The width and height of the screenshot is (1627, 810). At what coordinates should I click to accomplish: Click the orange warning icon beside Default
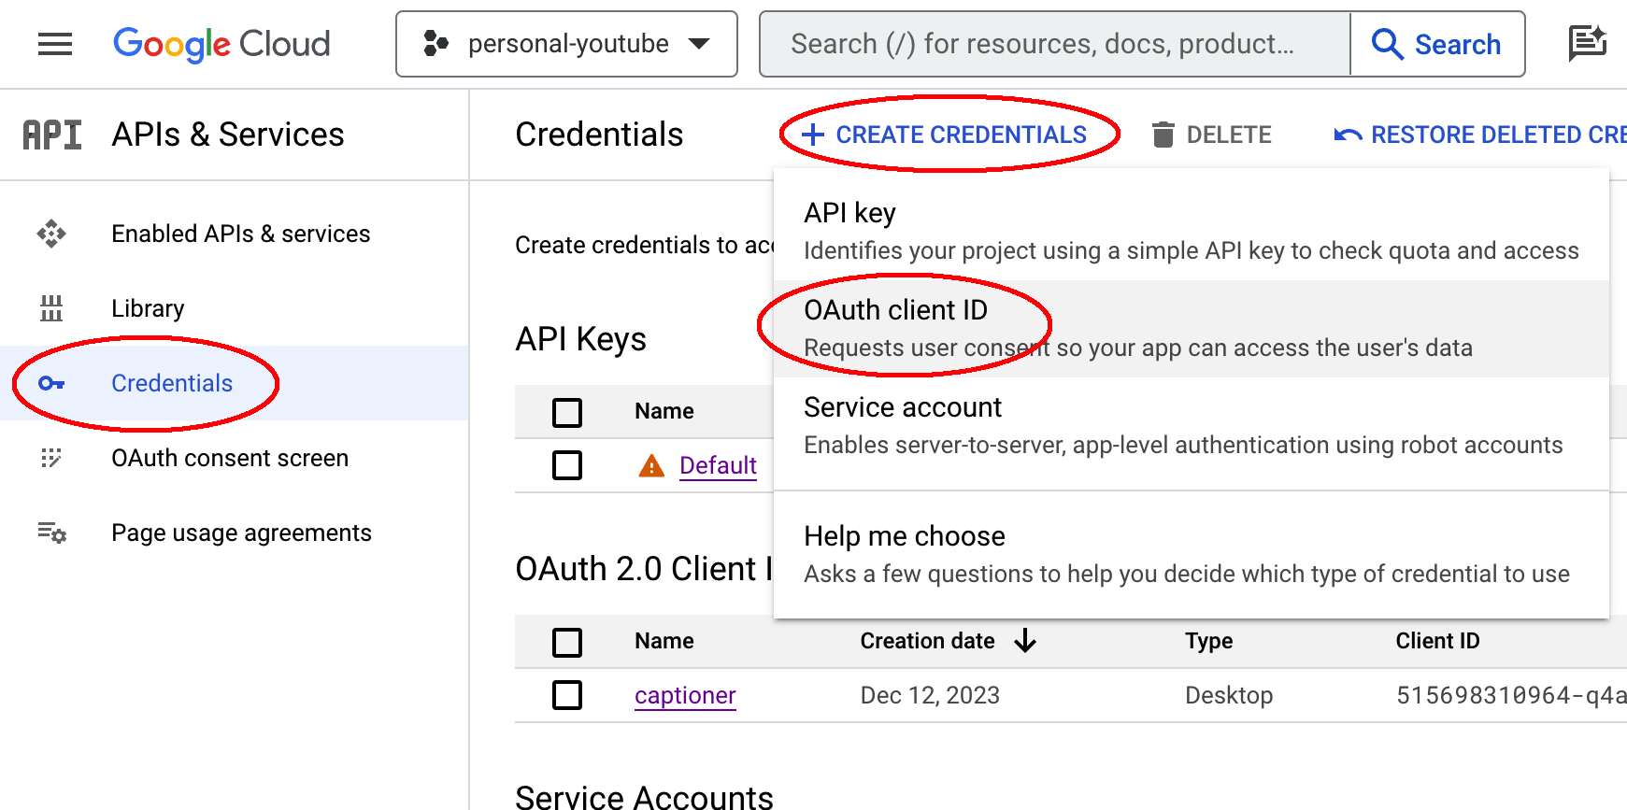[x=651, y=465]
